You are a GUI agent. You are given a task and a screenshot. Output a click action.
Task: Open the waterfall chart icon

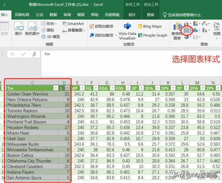coord(205,23)
